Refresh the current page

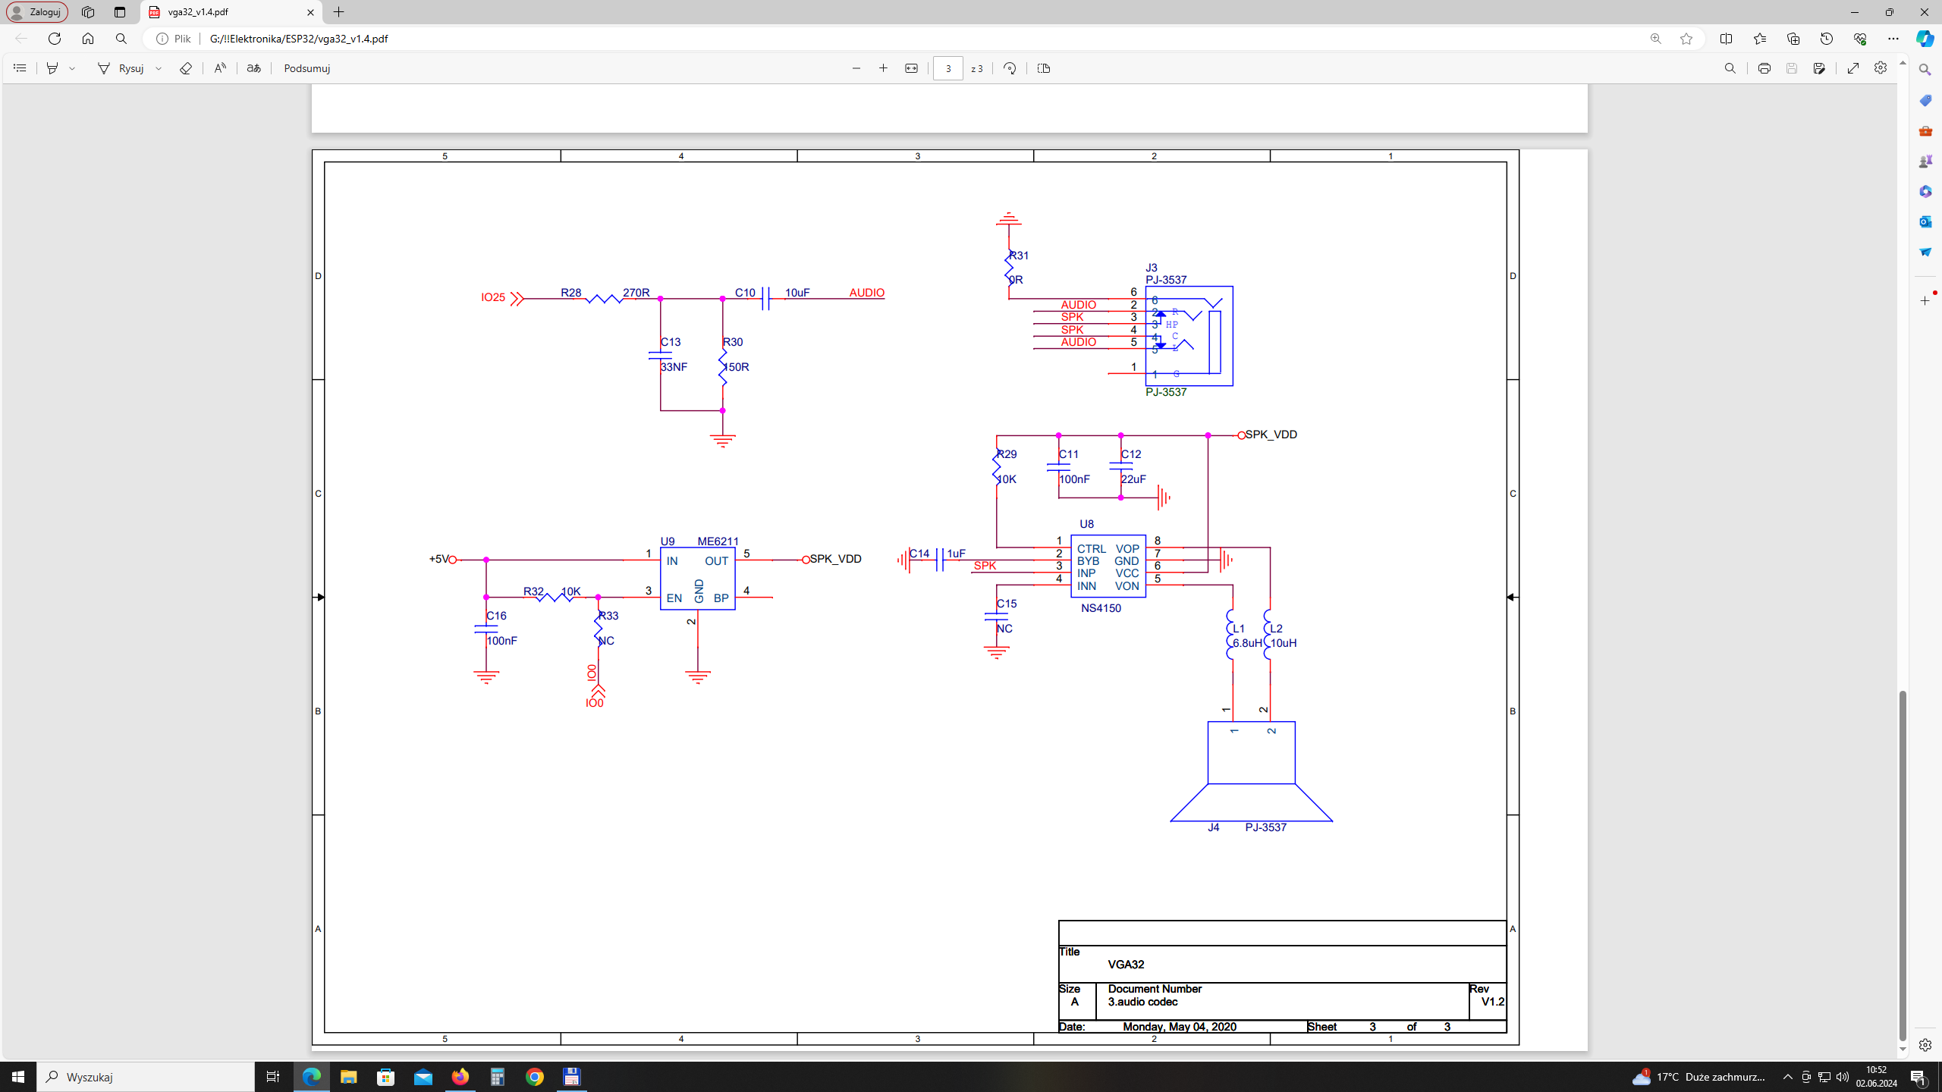55,39
